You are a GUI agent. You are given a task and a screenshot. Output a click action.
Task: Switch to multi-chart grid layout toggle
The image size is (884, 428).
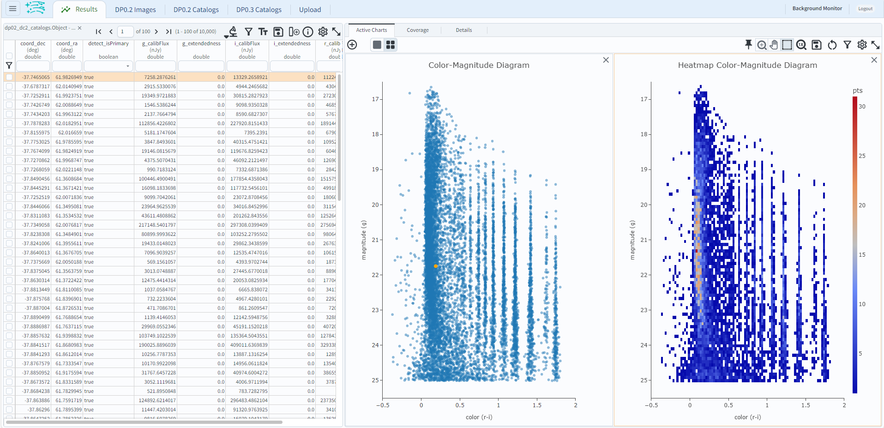click(391, 44)
